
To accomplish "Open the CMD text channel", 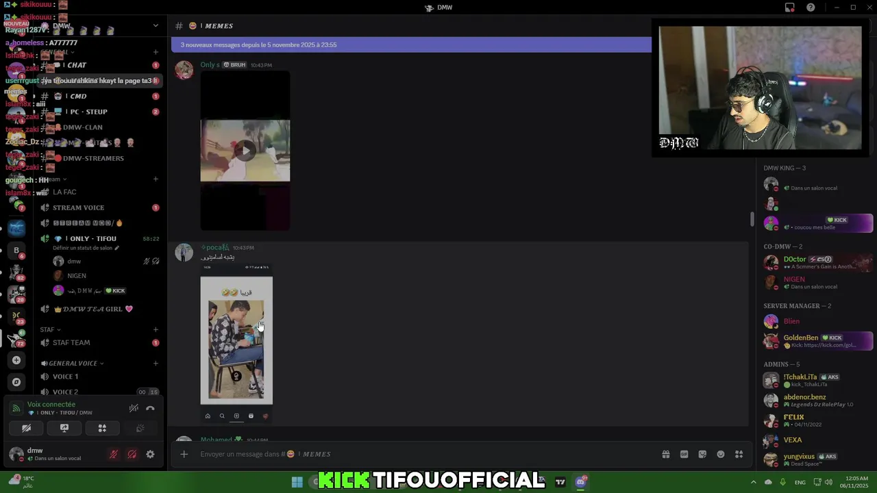I will (100, 97).
